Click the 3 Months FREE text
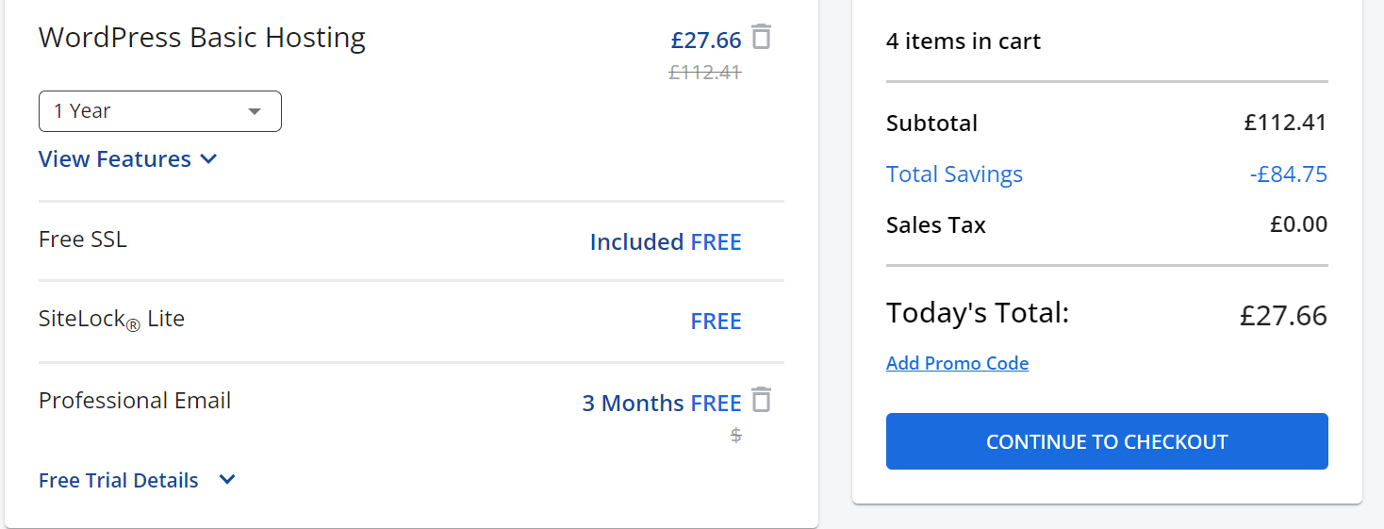 tap(662, 404)
